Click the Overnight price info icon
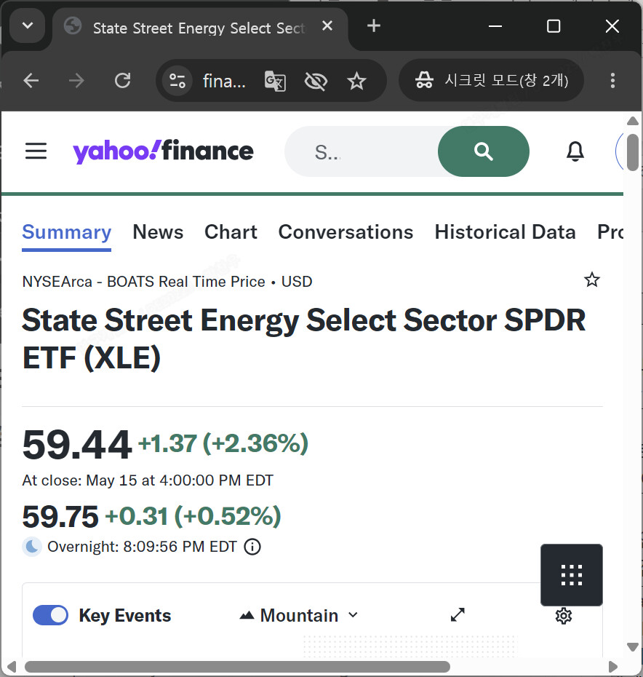 (252, 547)
